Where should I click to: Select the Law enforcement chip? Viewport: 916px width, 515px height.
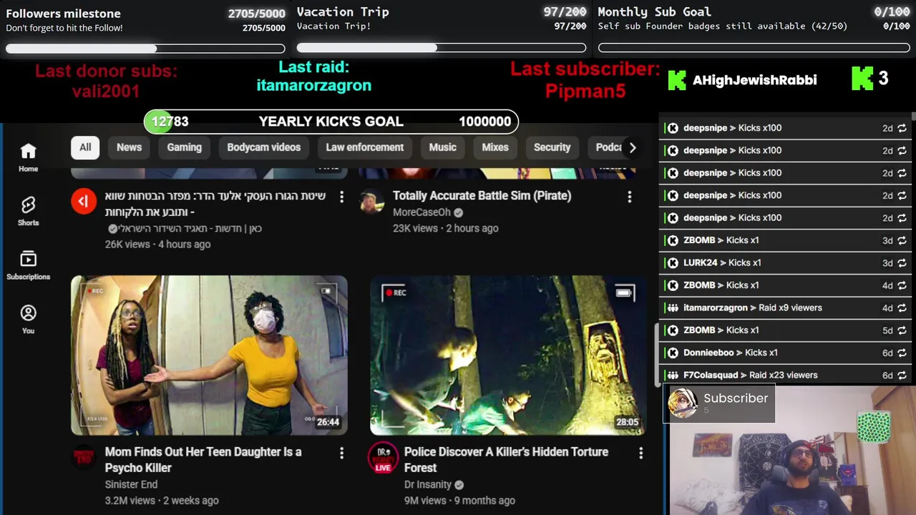point(365,147)
